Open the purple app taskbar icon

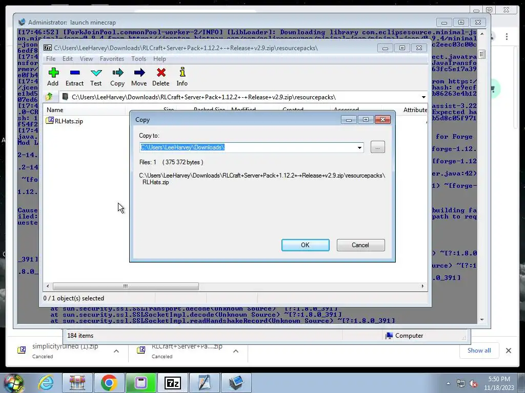pyautogui.click(x=140, y=383)
